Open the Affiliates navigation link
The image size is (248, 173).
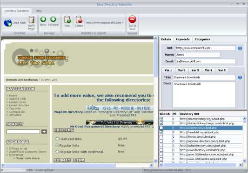pos(15,115)
